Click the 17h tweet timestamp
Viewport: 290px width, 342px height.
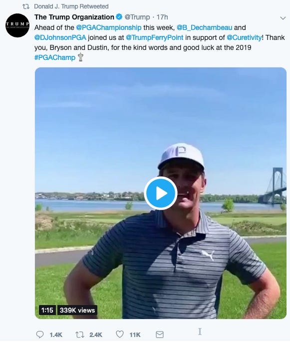point(162,17)
